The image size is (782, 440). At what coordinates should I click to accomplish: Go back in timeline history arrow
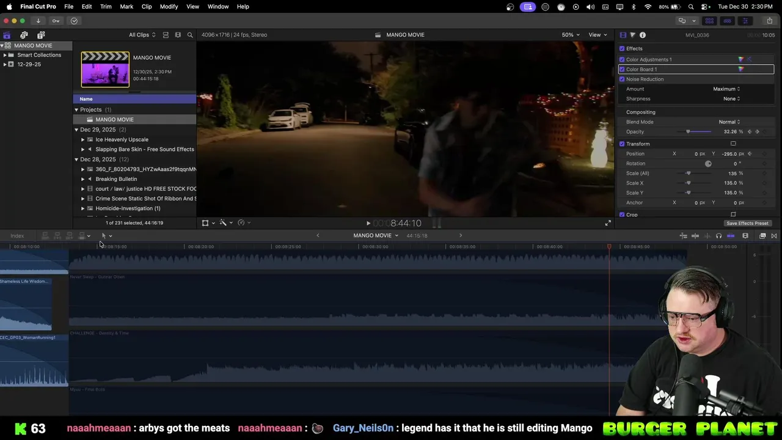[x=318, y=235]
